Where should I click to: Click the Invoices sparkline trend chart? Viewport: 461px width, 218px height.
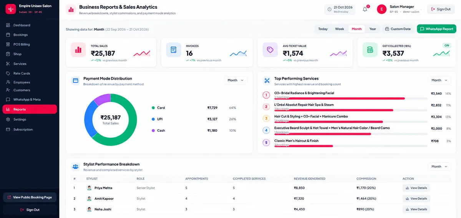[238, 53]
